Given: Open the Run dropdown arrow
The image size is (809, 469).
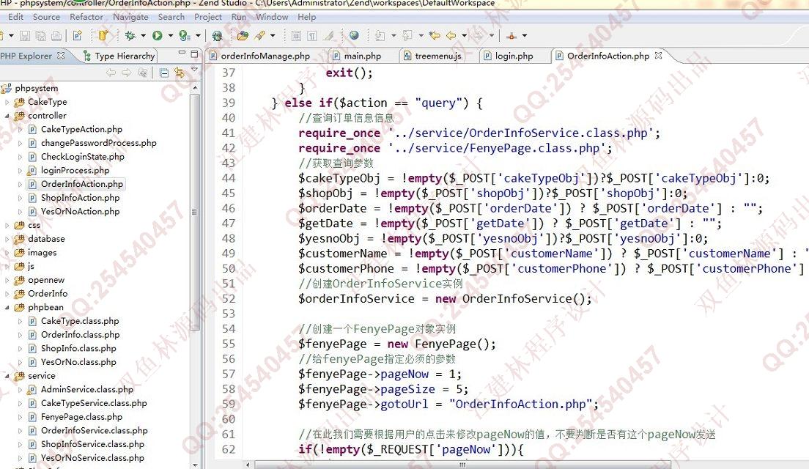Looking at the screenshot, I should (170, 36).
